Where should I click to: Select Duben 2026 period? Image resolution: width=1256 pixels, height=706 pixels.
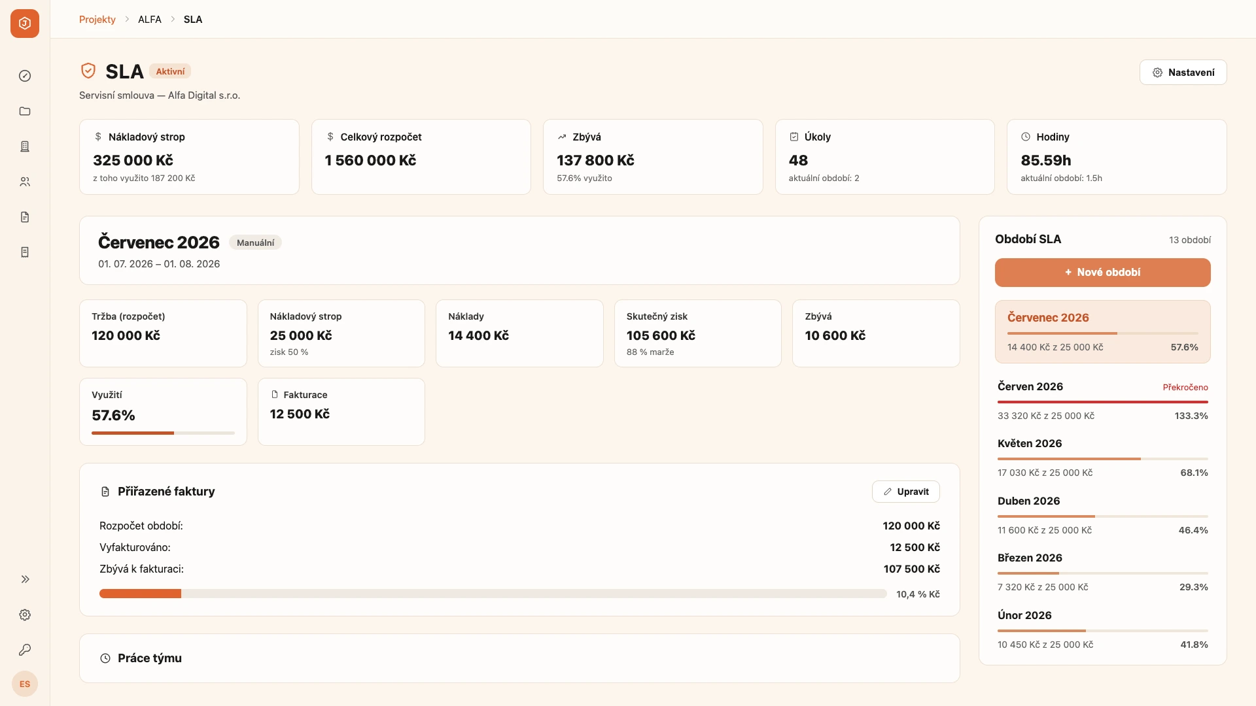(1102, 515)
